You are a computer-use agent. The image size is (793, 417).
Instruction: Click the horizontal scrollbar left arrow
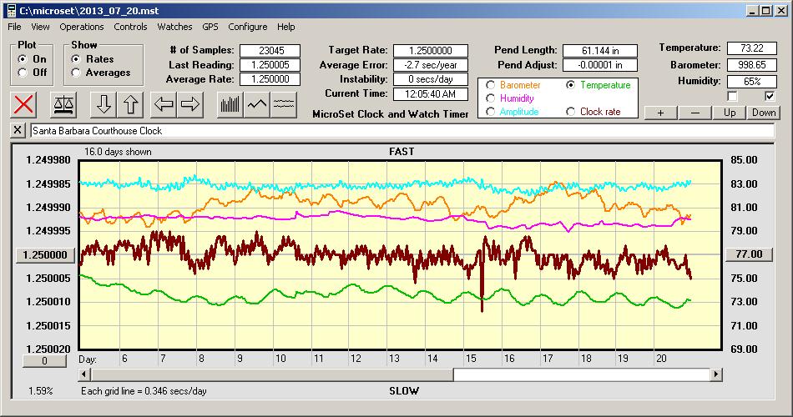(x=84, y=374)
